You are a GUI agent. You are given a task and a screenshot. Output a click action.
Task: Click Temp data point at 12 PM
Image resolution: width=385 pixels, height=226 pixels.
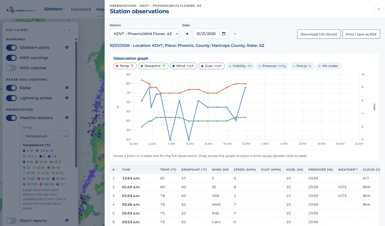pyautogui.click(x=245, y=84)
